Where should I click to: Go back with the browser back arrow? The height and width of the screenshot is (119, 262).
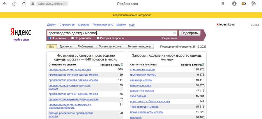click(5, 4)
